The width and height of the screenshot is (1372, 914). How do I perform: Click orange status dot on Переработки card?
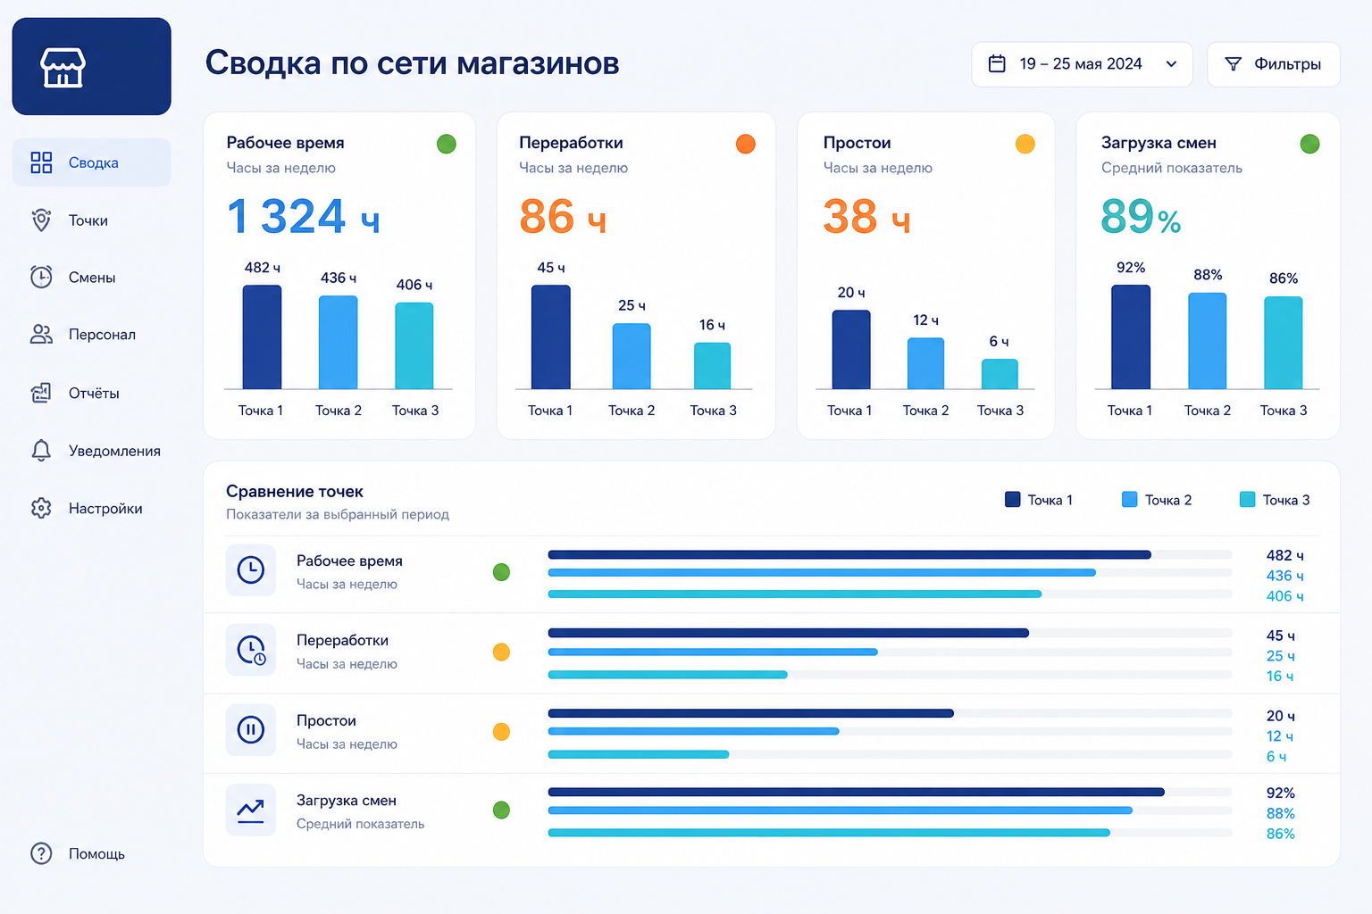coord(746,144)
